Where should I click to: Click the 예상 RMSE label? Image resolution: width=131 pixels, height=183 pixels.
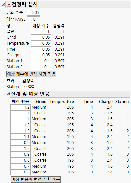coord(16,19)
